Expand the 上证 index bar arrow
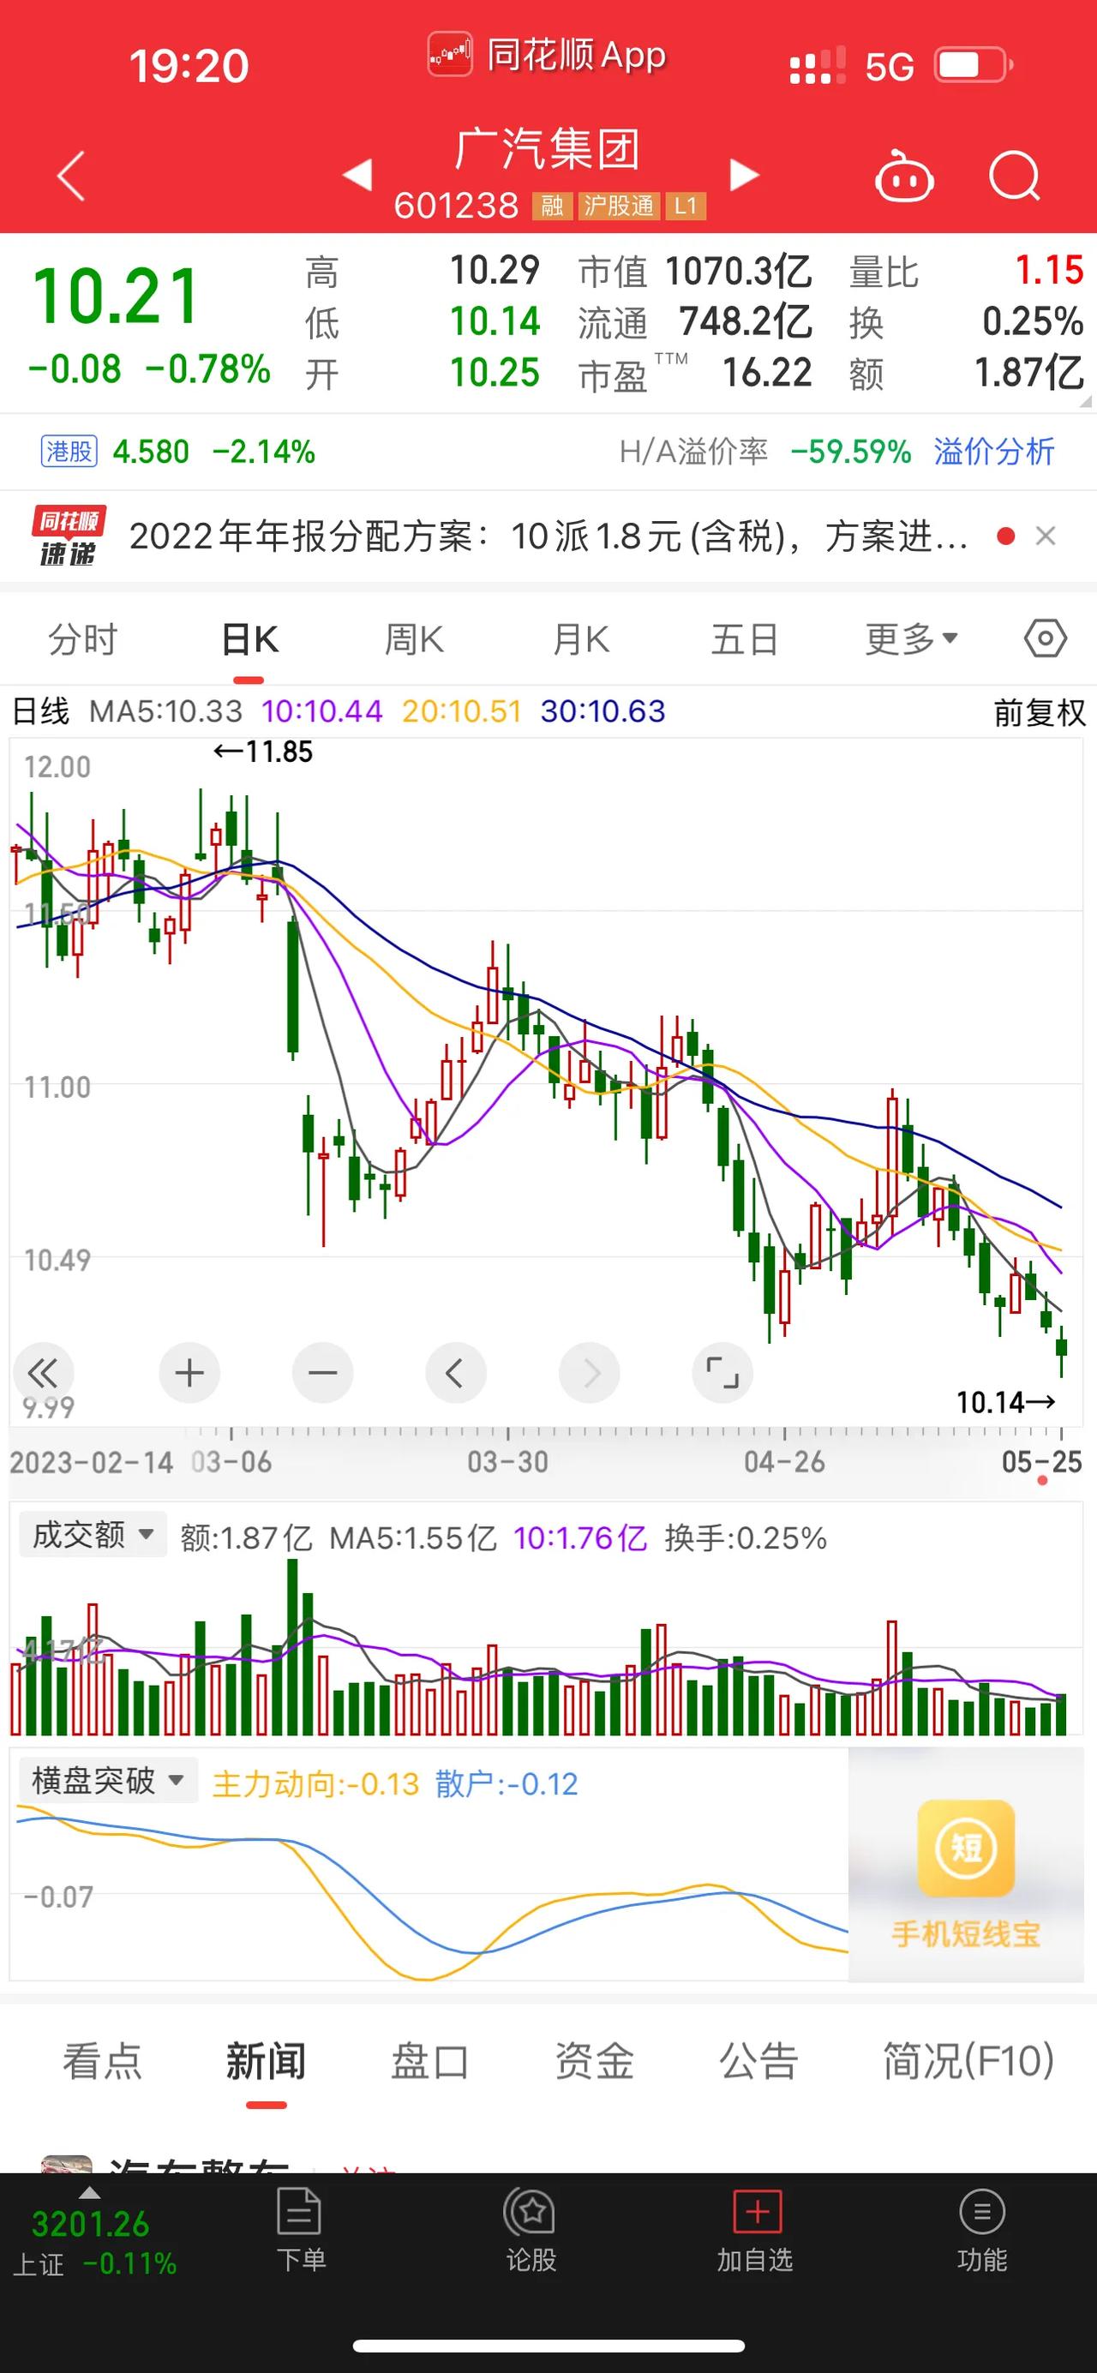 click(x=89, y=2192)
